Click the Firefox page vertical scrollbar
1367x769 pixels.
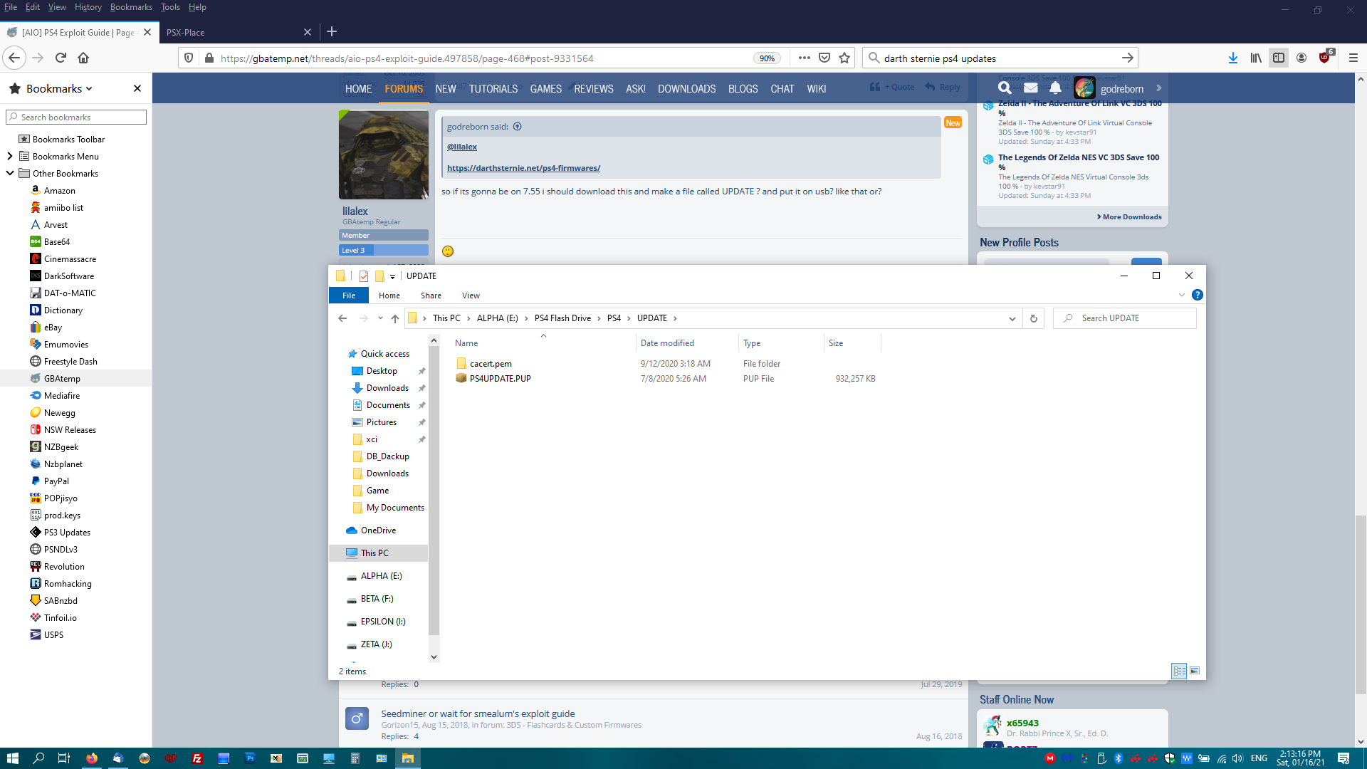tap(1361, 605)
